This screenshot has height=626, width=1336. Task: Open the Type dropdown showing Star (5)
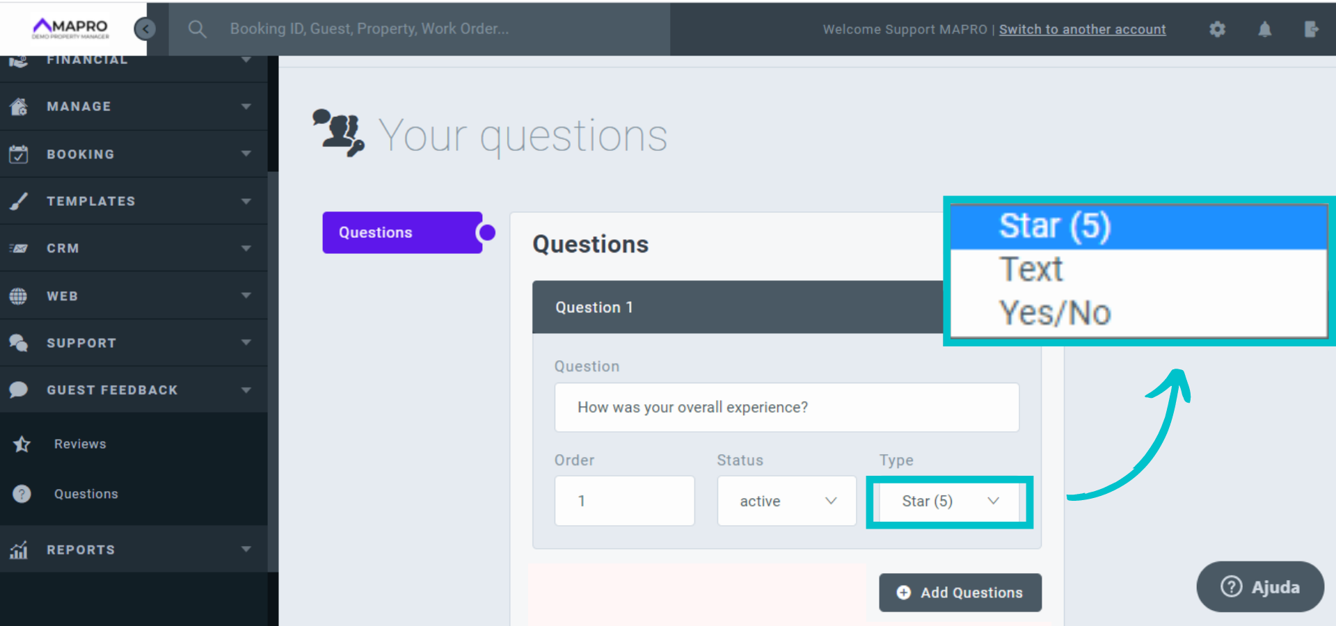coord(949,501)
